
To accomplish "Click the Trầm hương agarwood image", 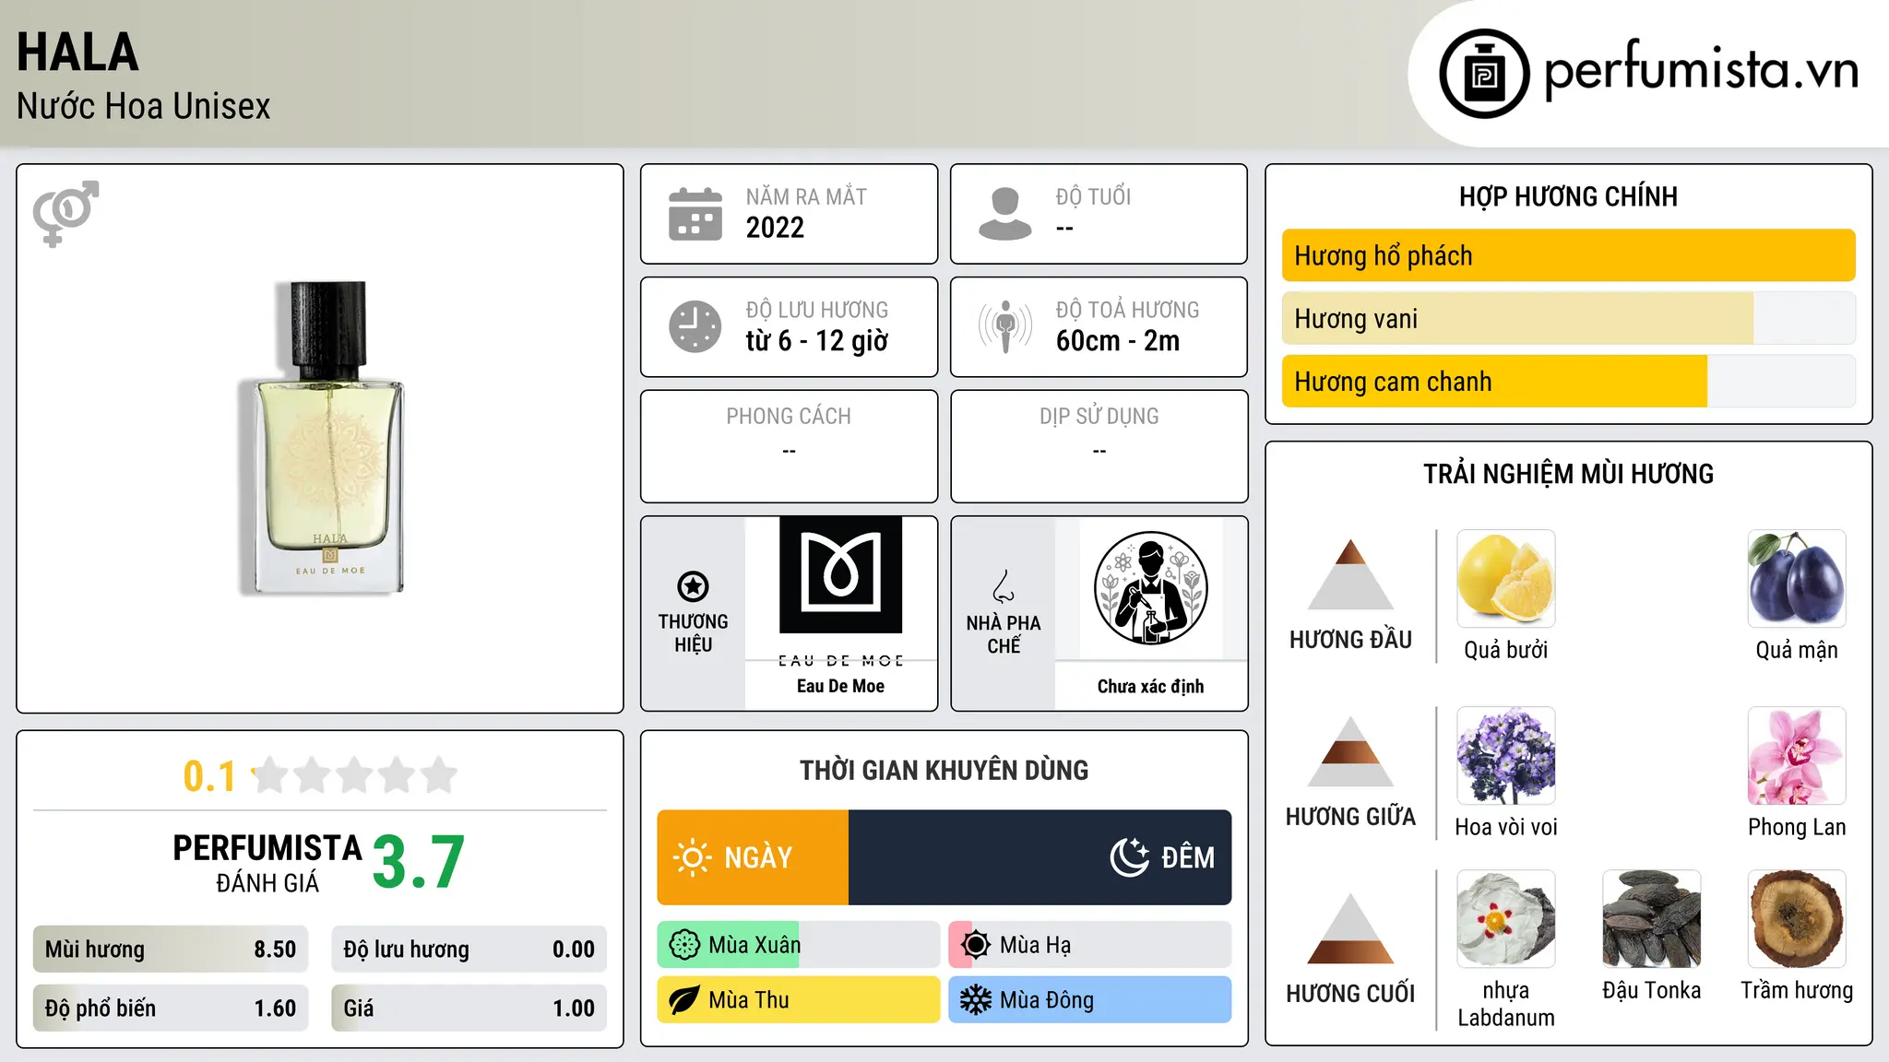I will pos(1797,919).
